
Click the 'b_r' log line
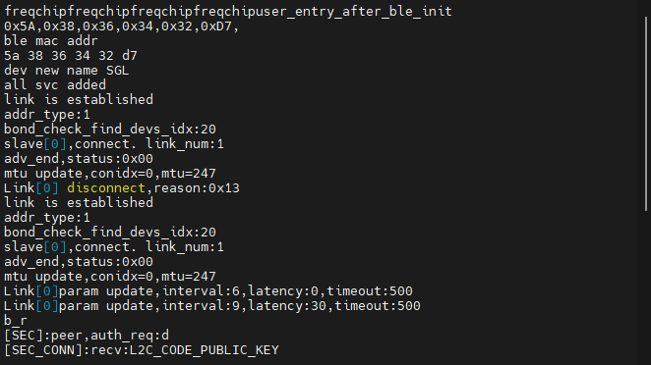click(16, 320)
